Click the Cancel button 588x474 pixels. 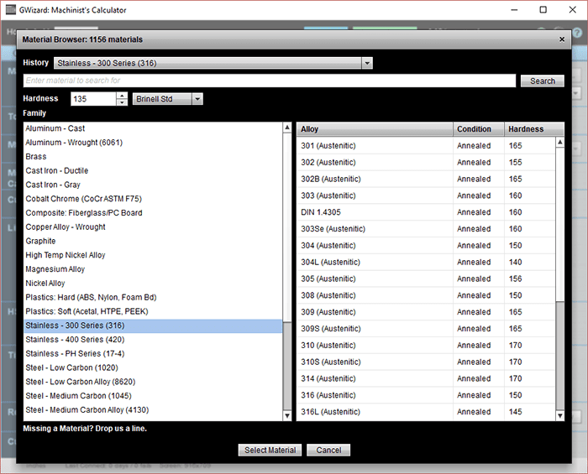pyautogui.click(x=328, y=450)
